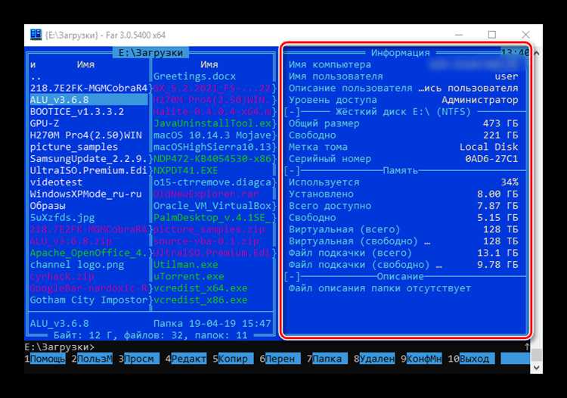Select the Gotham City Impostor file

click(x=89, y=300)
